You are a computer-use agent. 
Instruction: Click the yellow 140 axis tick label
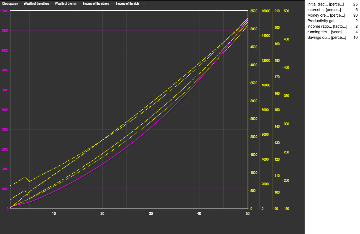[x=277, y=127]
